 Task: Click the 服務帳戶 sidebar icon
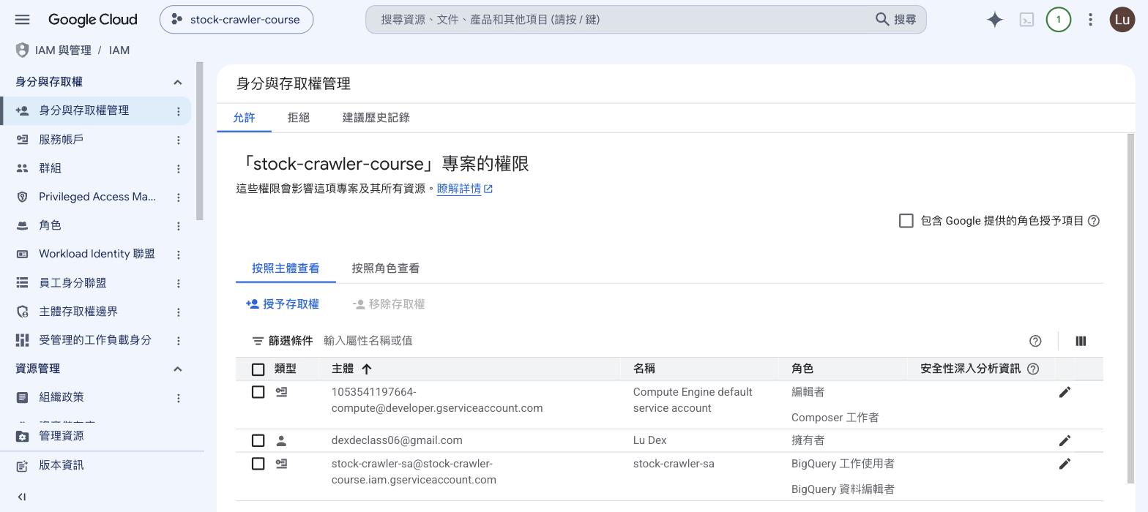pyautogui.click(x=22, y=140)
